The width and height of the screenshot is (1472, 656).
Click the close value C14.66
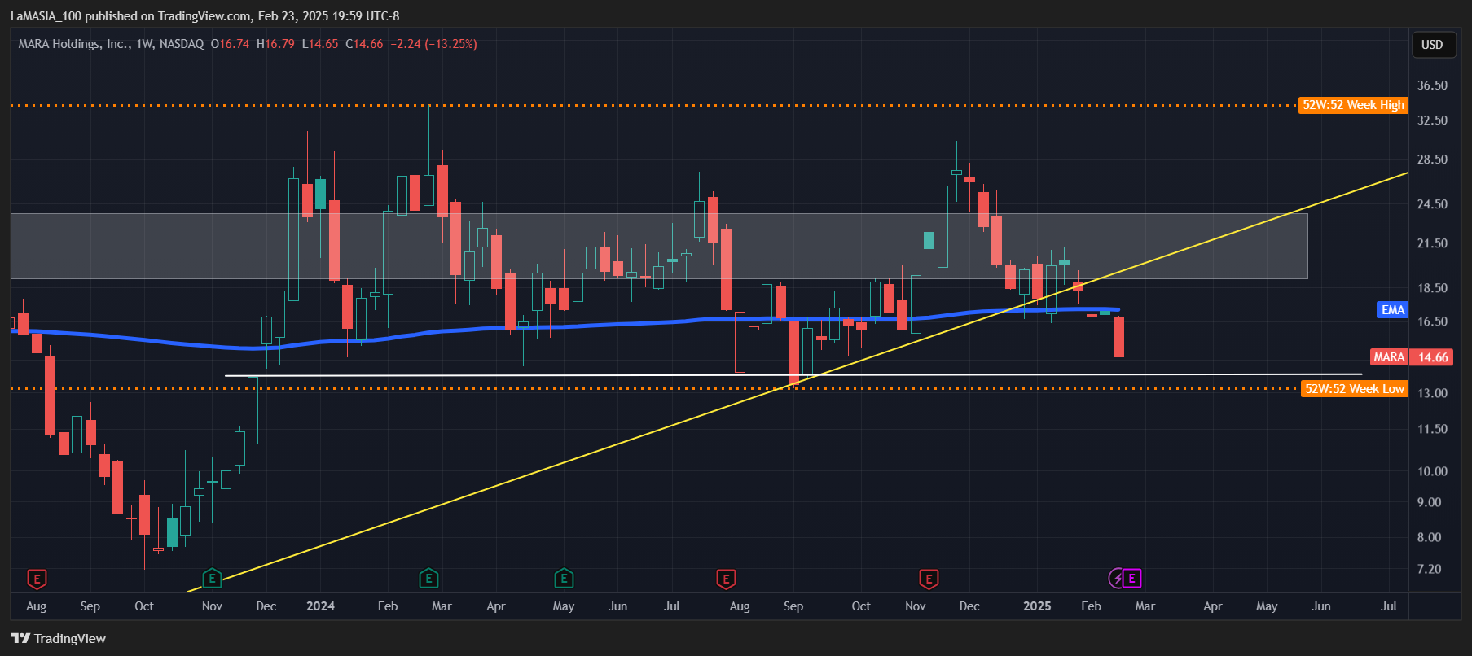tap(364, 44)
